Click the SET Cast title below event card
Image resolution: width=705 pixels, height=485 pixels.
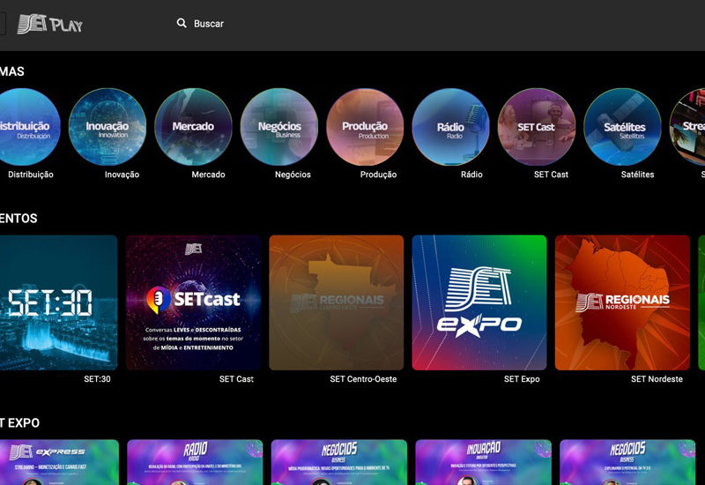coord(236,379)
